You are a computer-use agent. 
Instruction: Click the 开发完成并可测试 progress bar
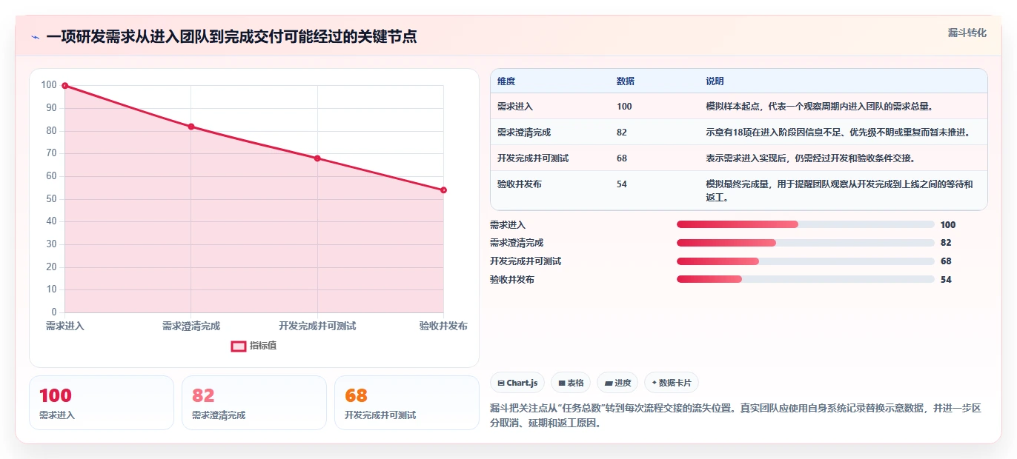(x=806, y=261)
